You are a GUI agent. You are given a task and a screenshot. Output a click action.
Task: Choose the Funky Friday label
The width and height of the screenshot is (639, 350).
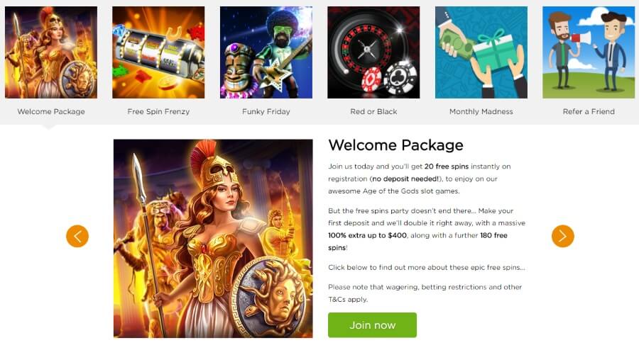[266, 112]
